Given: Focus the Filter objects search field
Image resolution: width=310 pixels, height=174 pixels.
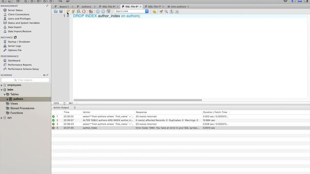Looking at the screenshot, I should click(25, 80).
